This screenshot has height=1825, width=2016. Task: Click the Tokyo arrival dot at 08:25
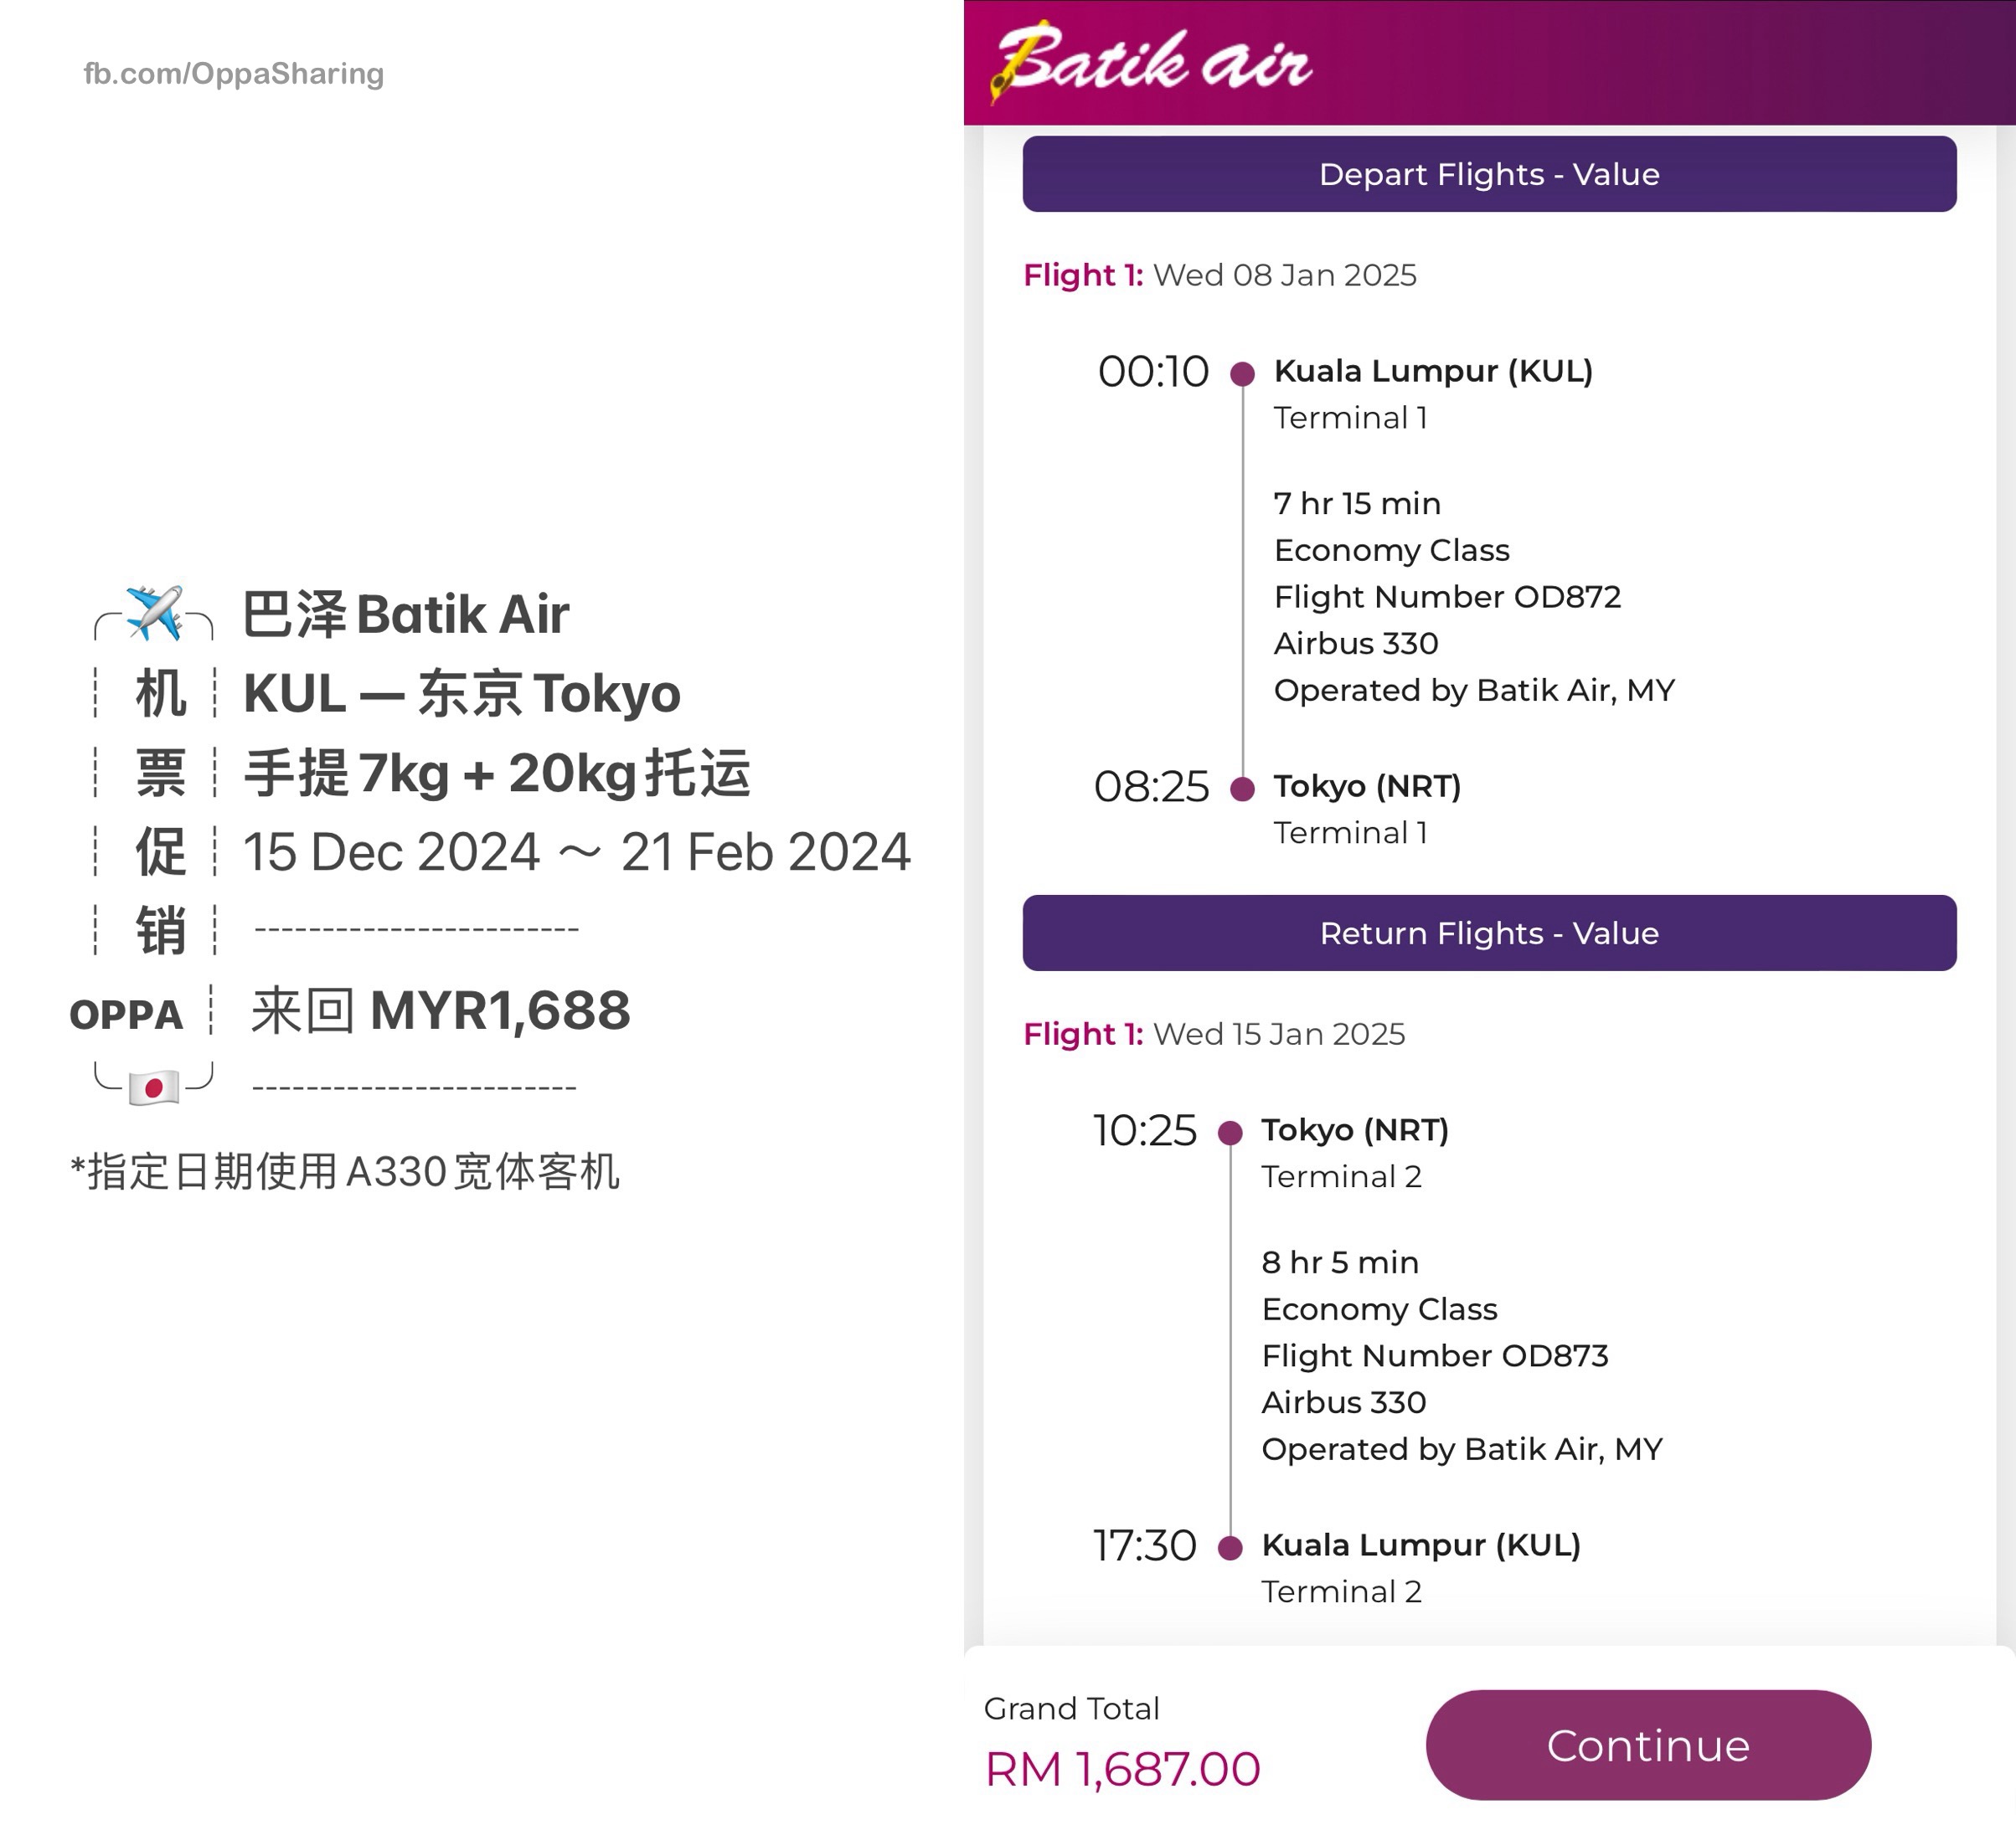[1242, 789]
